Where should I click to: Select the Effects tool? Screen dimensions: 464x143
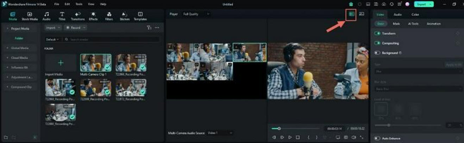[93, 16]
